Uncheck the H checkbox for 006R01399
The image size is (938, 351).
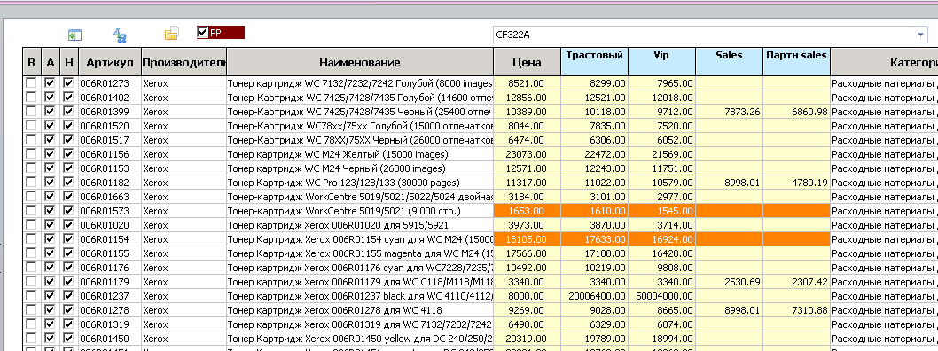coord(68,111)
